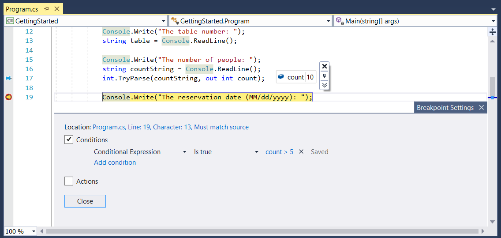Image resolution: width=501 pixels, height=238 pixels.
Task: Close the Program.cs tab
Action: coord(56,9)
